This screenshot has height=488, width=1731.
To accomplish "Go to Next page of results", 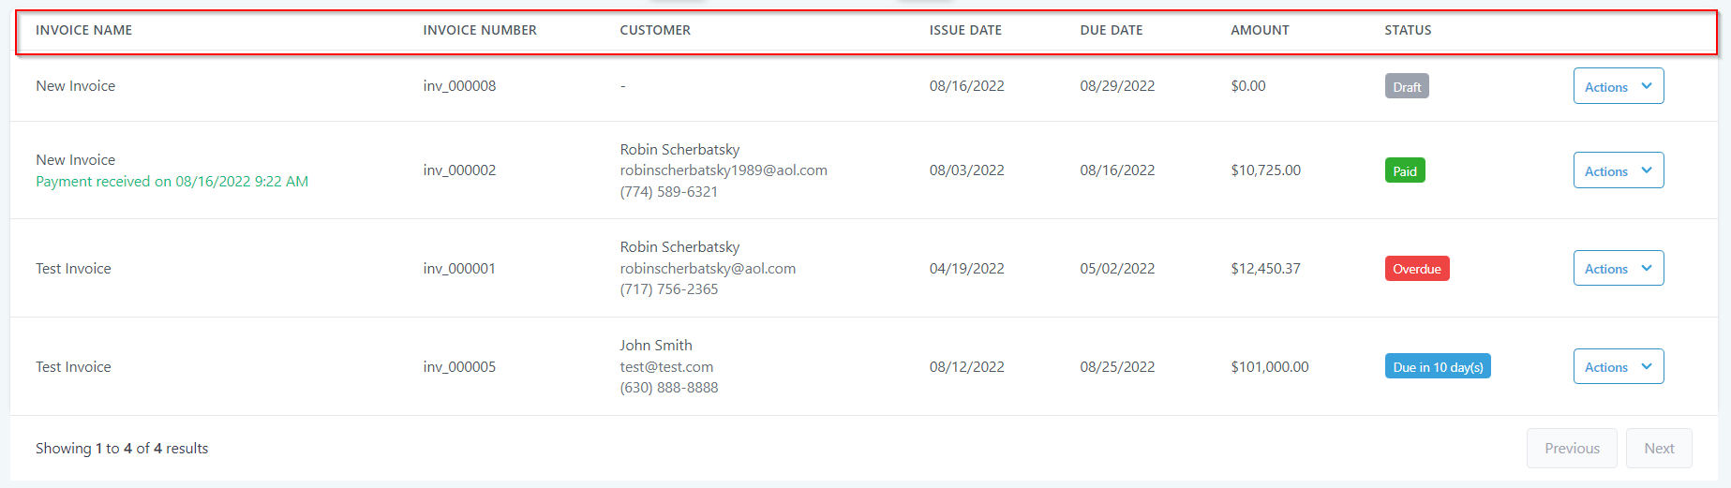I will (x=1658, y=449).
